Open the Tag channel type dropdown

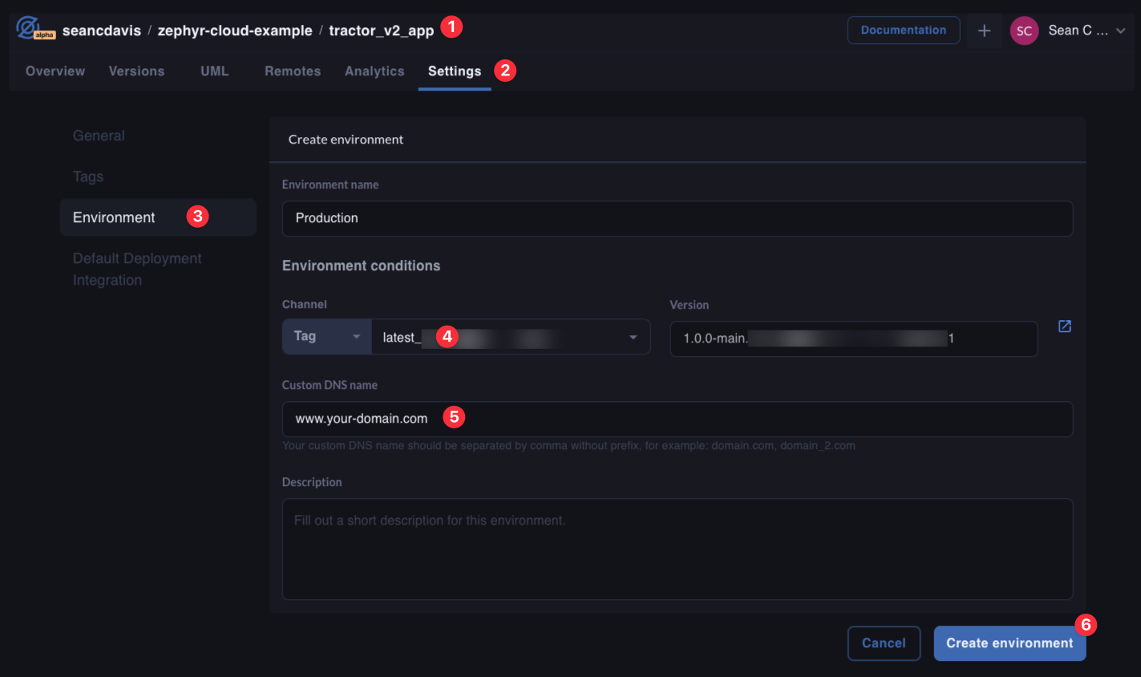(x=327, y=337)
